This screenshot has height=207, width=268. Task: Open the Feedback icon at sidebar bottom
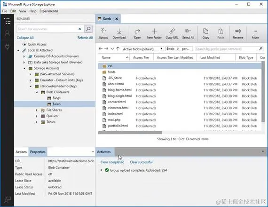pos(8,199)
